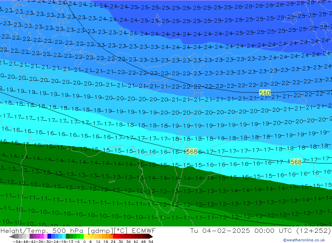
Task: Open the weatheronline.co.uk copyright link
Action: pyautogui.click(x=304, y=240)
